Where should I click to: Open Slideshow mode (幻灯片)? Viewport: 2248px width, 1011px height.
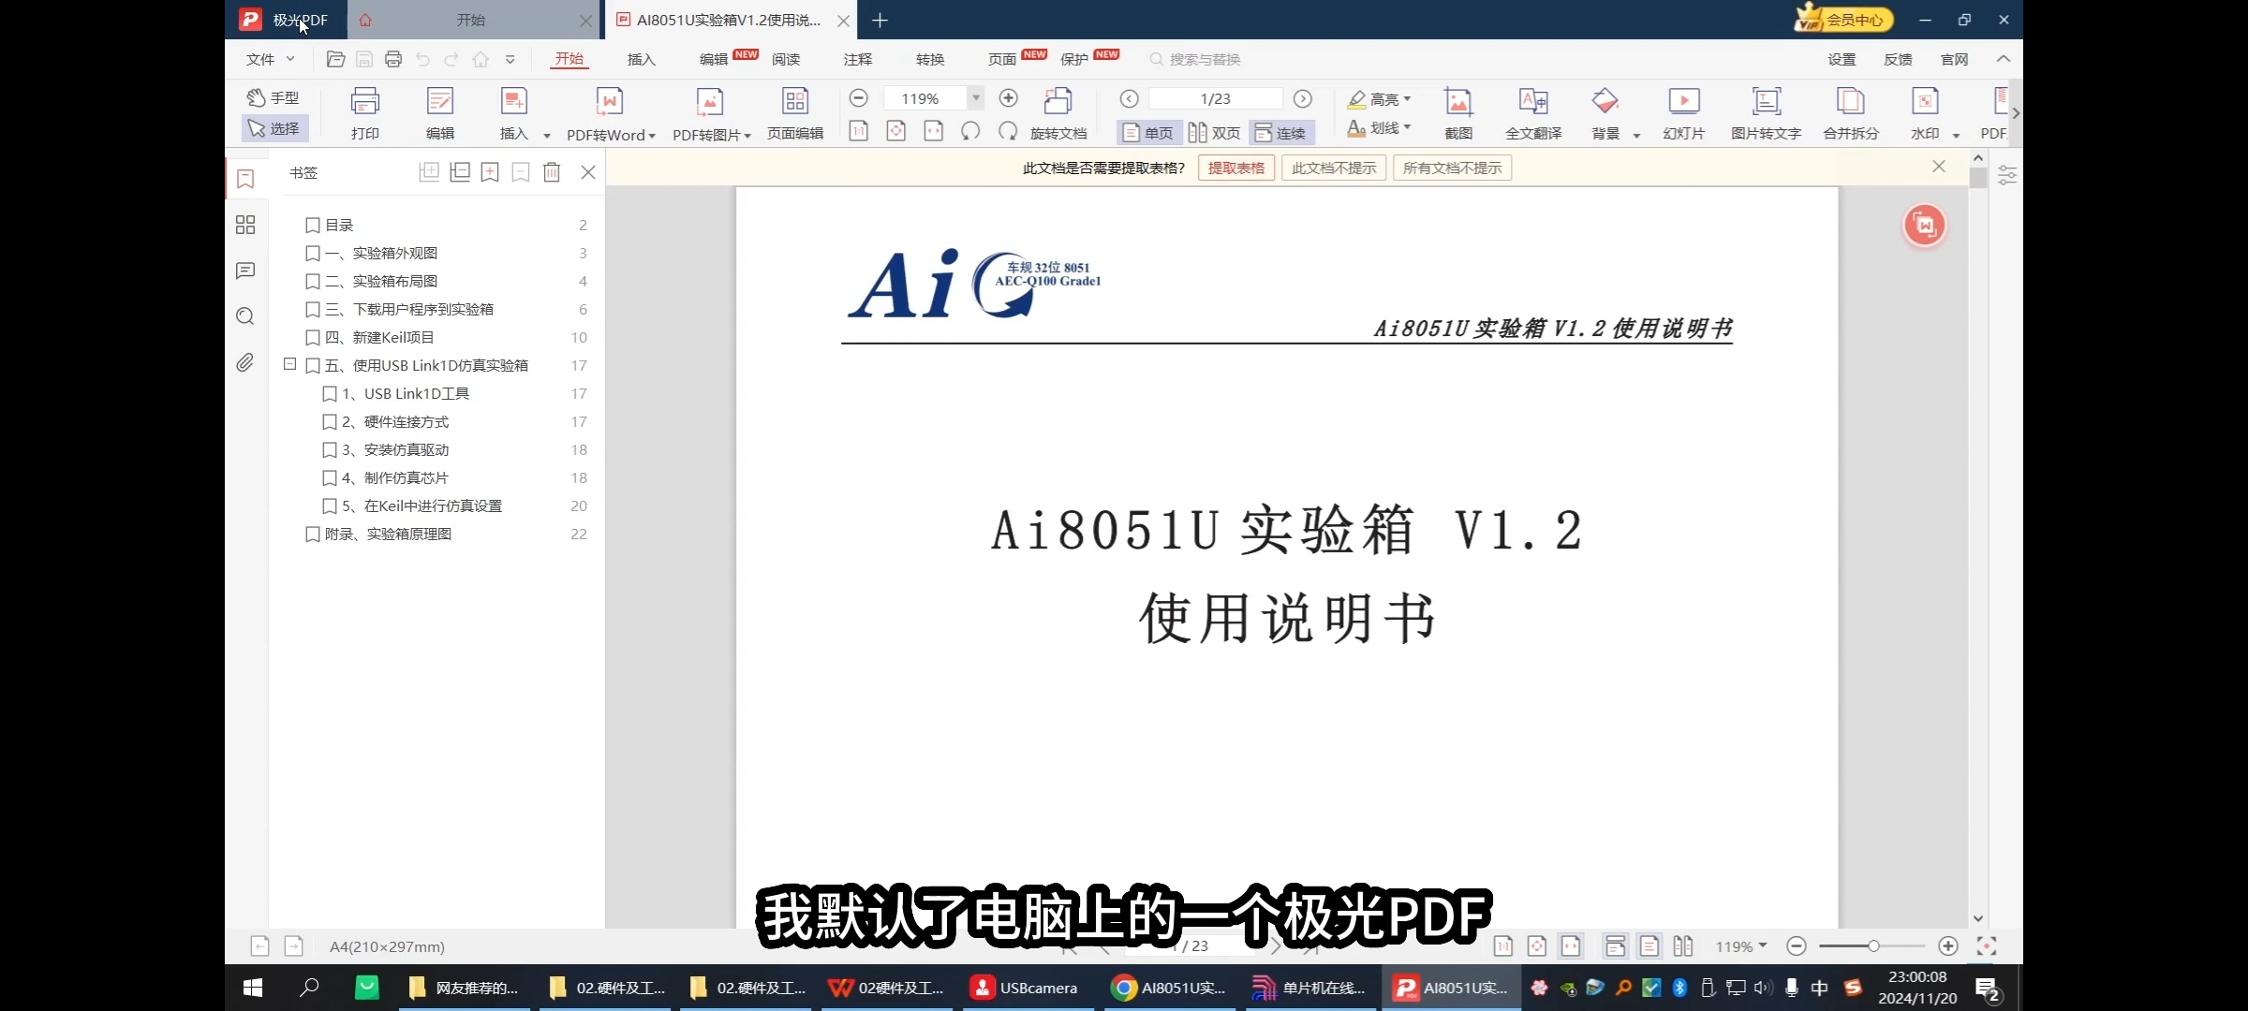tap(1684, 112)
